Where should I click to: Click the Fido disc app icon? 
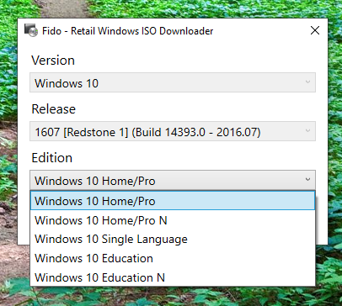click(x=31, y=30)
